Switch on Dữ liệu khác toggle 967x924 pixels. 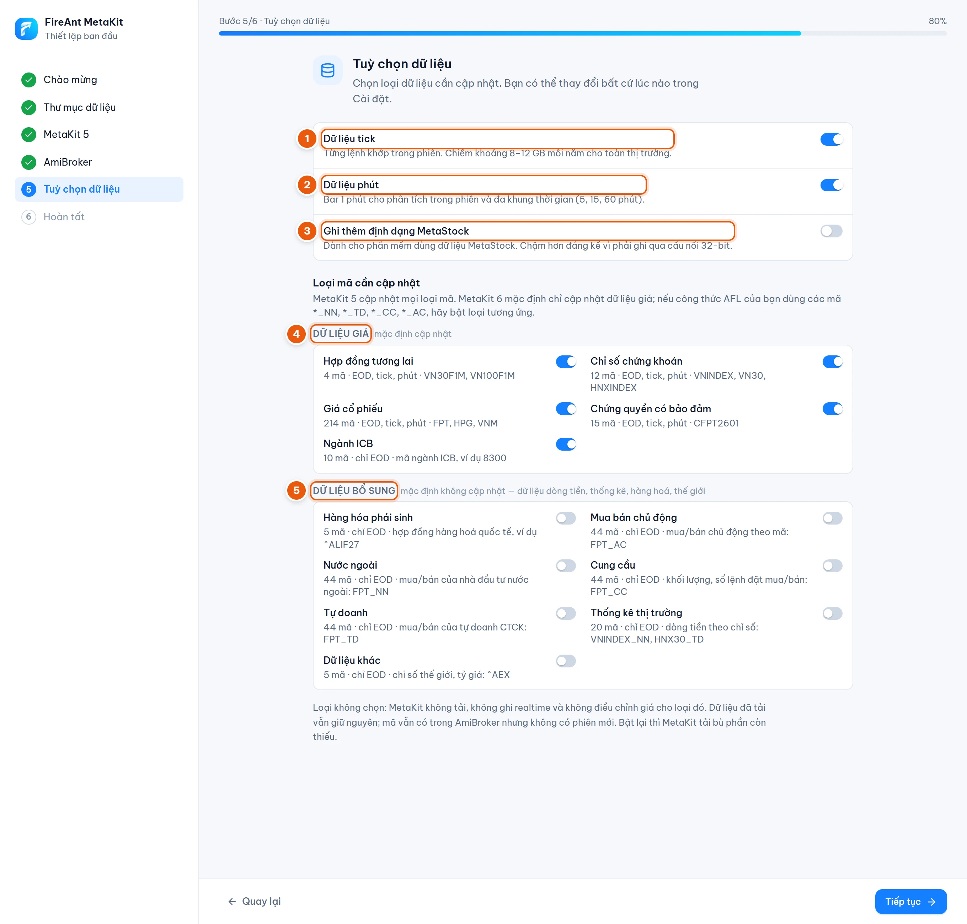[566, 661]
